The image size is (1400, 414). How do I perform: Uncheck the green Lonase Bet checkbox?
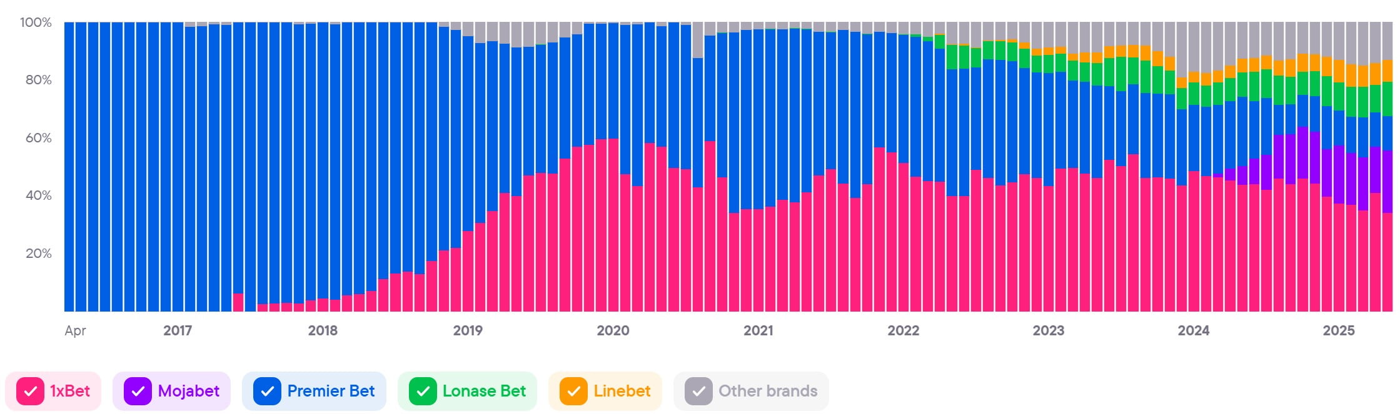pyautogui.click(x=423, y=392)
